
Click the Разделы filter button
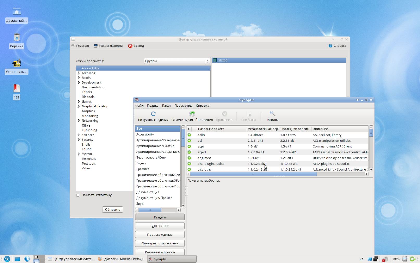(160, 217)
